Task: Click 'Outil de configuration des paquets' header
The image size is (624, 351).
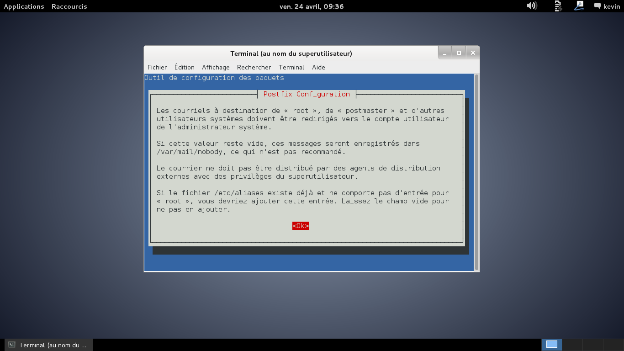Action: pos(214,78)
